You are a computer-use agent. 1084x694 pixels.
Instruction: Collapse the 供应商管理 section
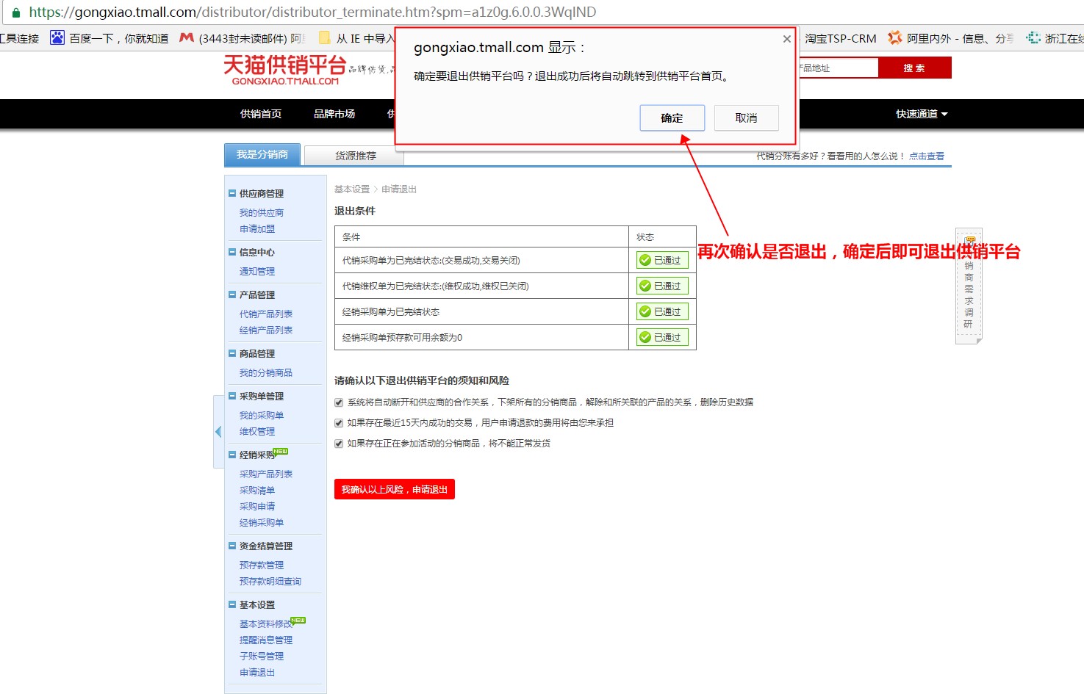pyautogui.click(x=232, y=193)
